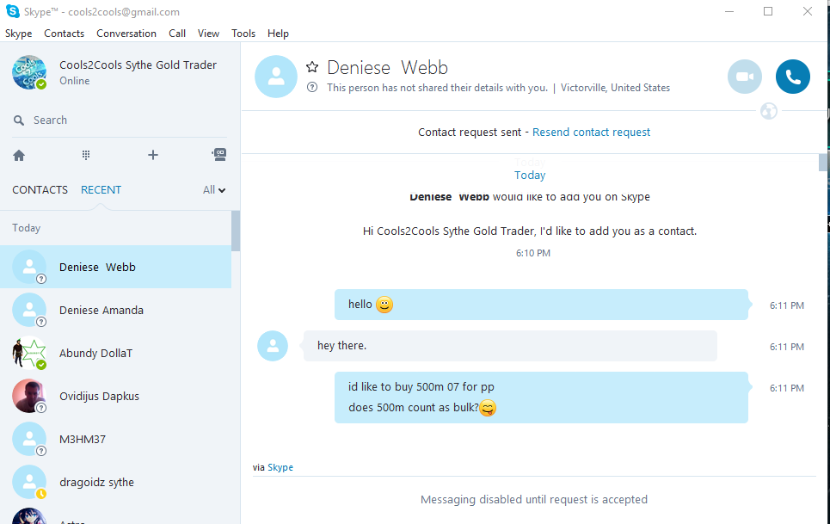Screen dimensions: 830x524
Task: Switch to the CONTACTS tab
Action: pos(40,190)
